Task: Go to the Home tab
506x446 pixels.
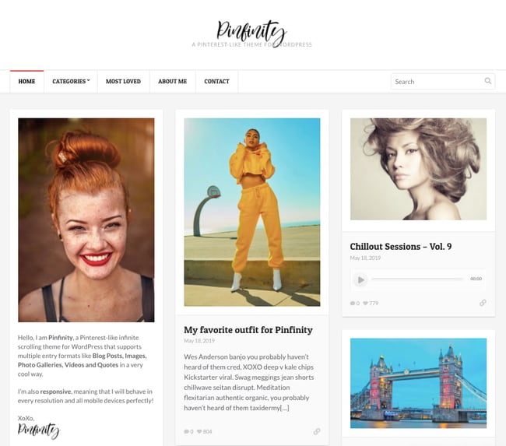Action: (26, 81)
